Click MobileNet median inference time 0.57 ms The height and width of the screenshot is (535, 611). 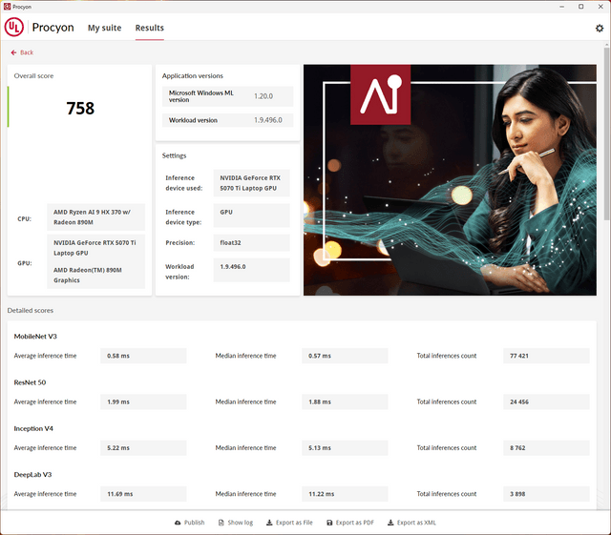tap(345, 356)
